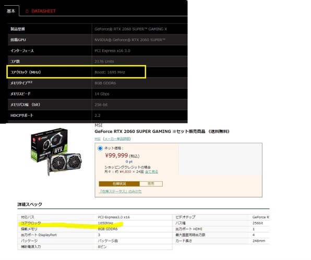Select NVIDIA GeForce RTX 2060 SUPER value
Screen dimensions: 311x260
tap(130, 40)
